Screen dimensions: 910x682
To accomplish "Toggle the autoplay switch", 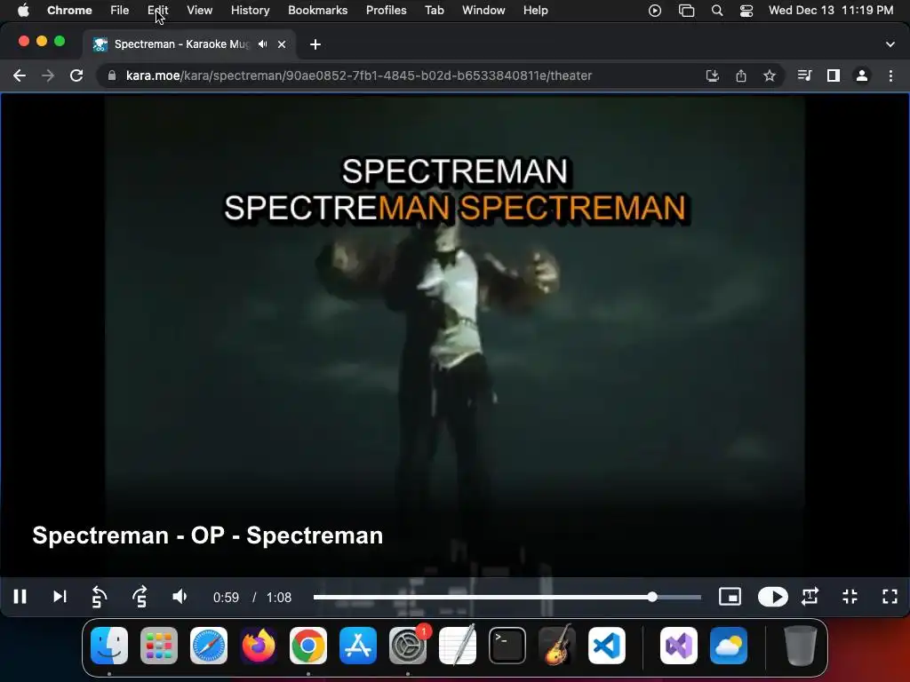I will coord(772,597).
